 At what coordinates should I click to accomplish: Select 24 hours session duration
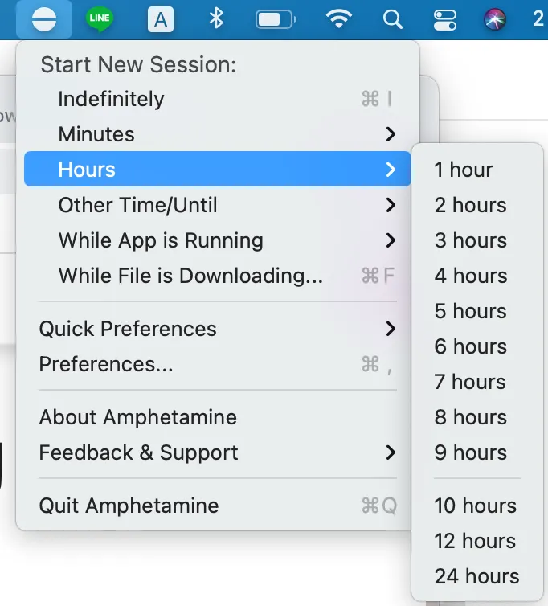click(x=476, y=576)
